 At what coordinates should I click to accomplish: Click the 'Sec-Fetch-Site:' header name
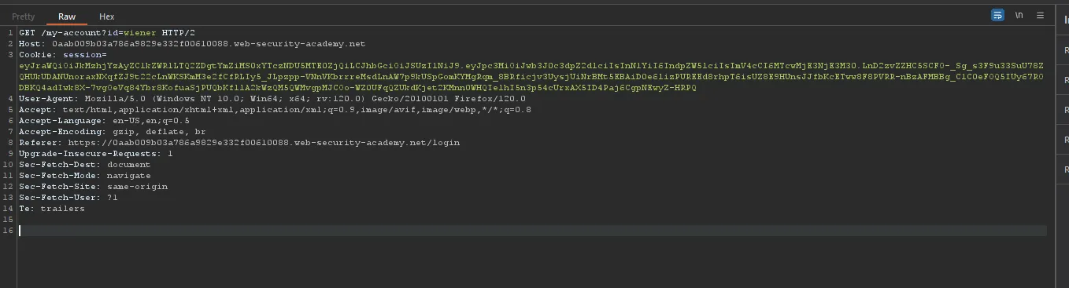(60, 187)
